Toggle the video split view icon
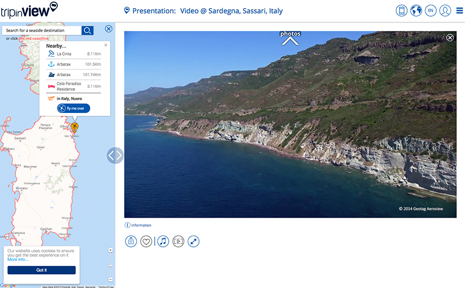The width and height of the screenshot is (465, 288). [x=178, y=241]
